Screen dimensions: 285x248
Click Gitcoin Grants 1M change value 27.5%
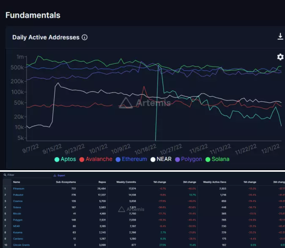point(162,245)
